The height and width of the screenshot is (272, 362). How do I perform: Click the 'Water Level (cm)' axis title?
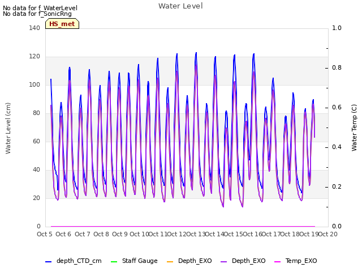tap(8, 129)
